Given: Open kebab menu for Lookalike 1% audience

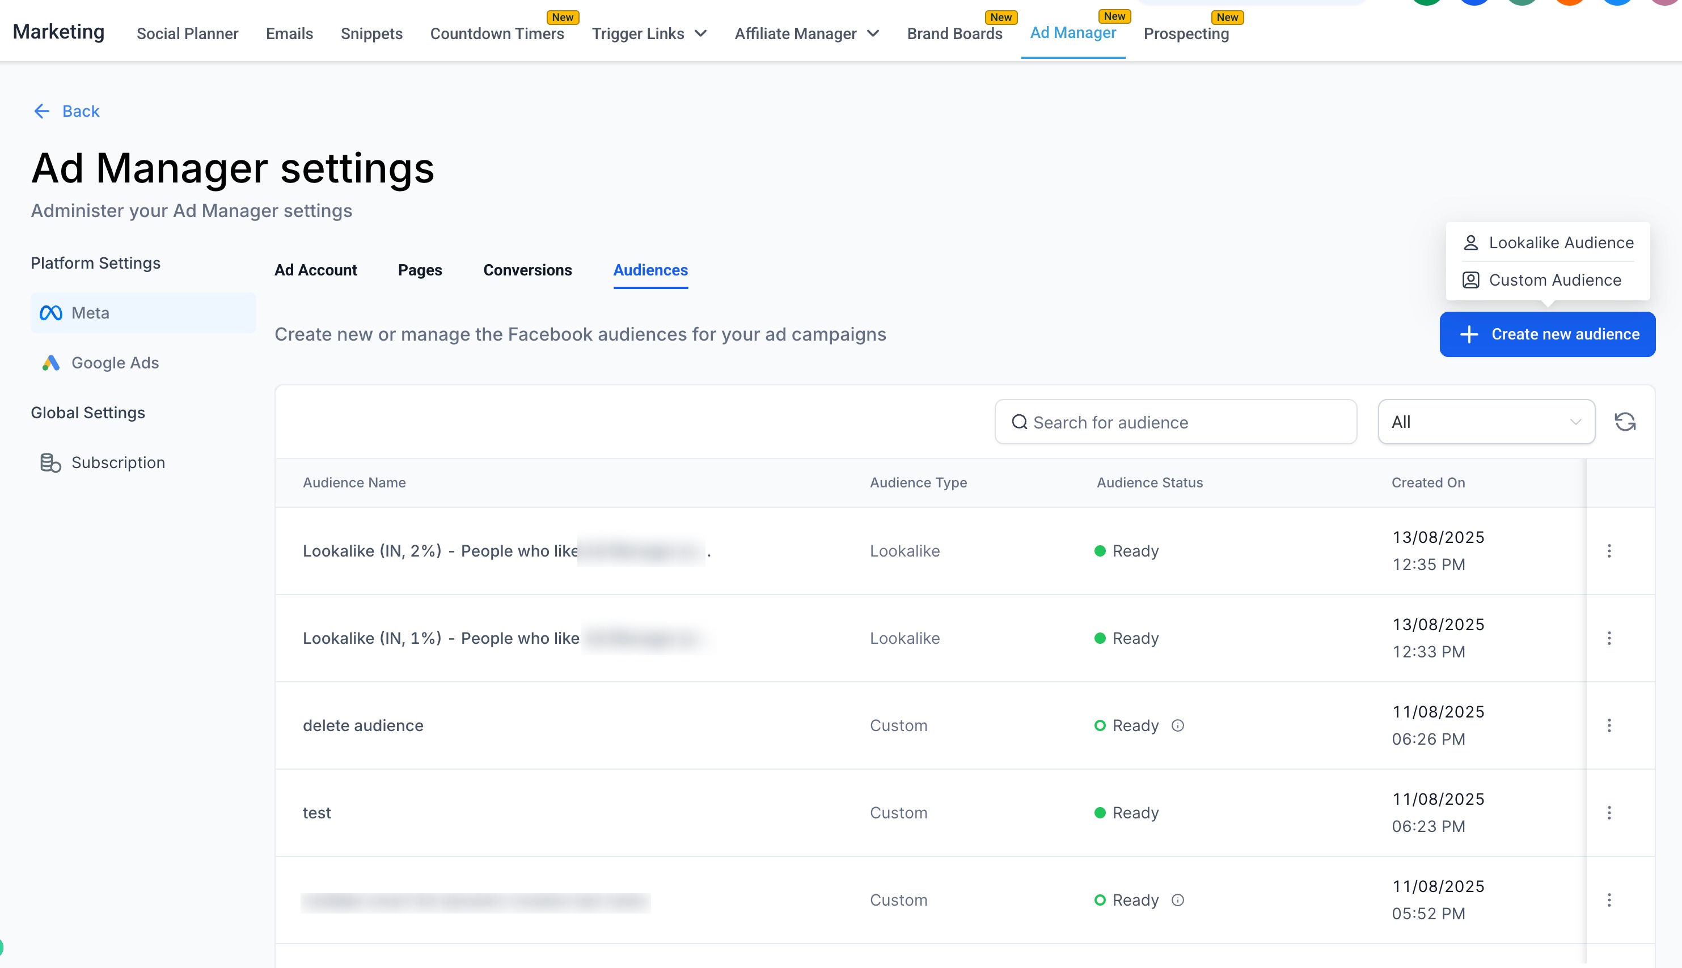Looking at the screenshot, I should [1609, 638].
